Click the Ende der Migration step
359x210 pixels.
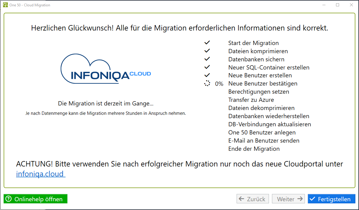tap(254, 149)
